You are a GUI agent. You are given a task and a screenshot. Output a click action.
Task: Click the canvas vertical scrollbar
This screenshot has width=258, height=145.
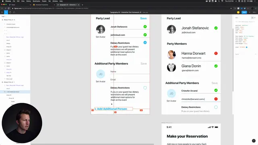[x=233, y=60]
